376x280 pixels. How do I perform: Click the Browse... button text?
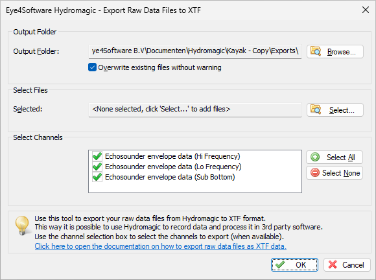341,52
